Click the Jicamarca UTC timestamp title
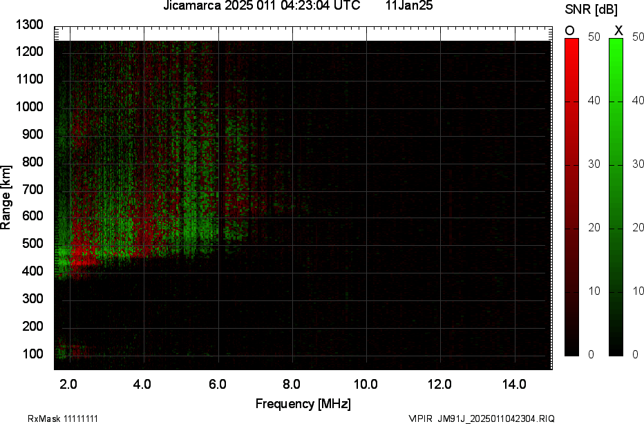644x424 pixels. click(261, 6)
